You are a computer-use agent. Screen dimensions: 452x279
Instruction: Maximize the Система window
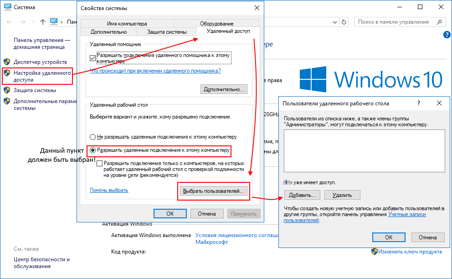pyautogui.click(x=420, y=7)
